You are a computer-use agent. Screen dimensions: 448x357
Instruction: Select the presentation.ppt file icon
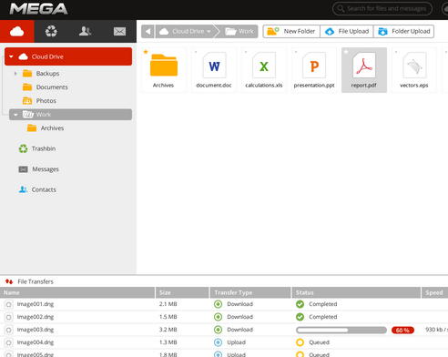[314, 65]
